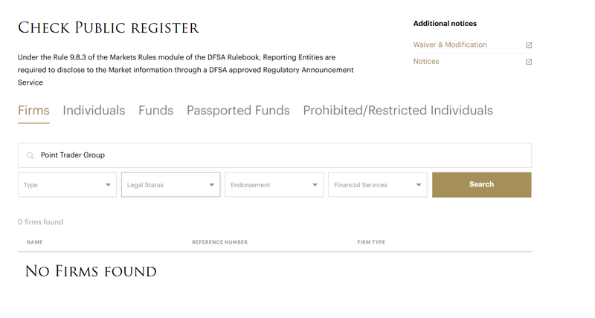Click the gold Search button
The width and height of the screenshot is (595, 318).
coord(481,185)
